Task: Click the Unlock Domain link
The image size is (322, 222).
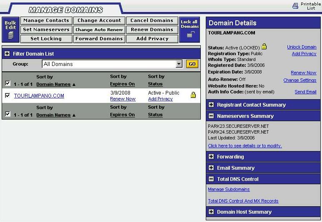Action: pos(302,47)
